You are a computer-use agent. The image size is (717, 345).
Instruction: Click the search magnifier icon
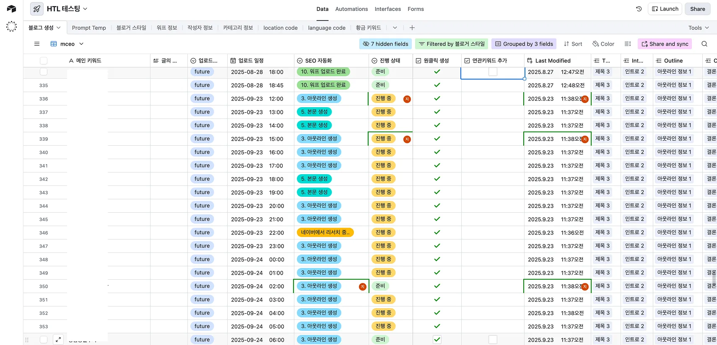(704, 44)
